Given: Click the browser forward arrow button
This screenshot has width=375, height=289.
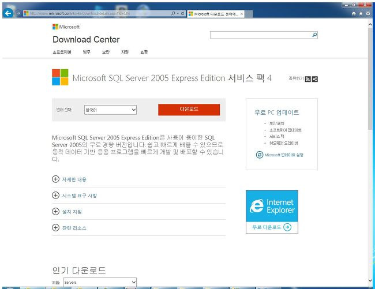Looking at the screenshot, I should 18,13.
